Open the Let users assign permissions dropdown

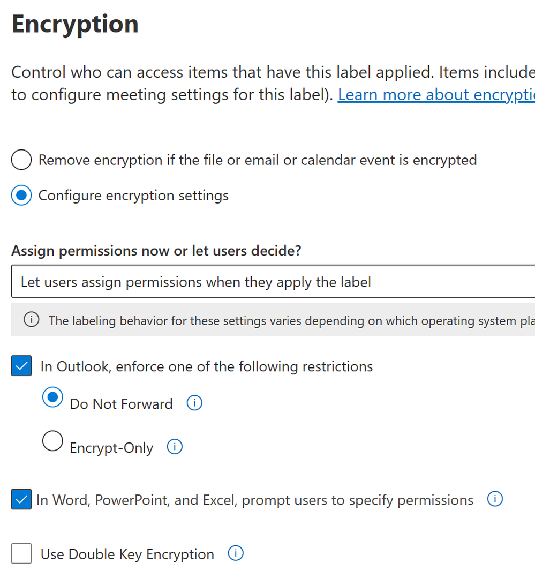pyautogui.click(x=273, y=281)
